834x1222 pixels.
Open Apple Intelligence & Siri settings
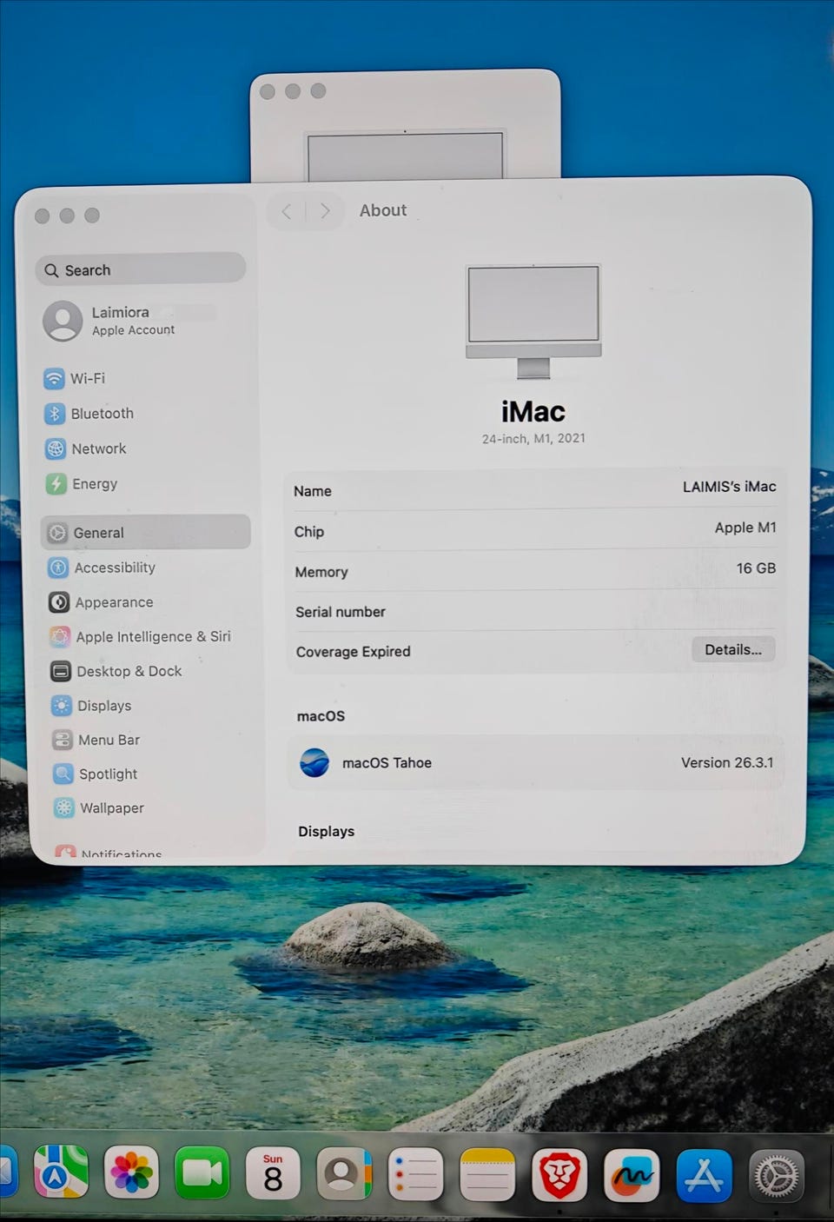[x=141, y=636]
